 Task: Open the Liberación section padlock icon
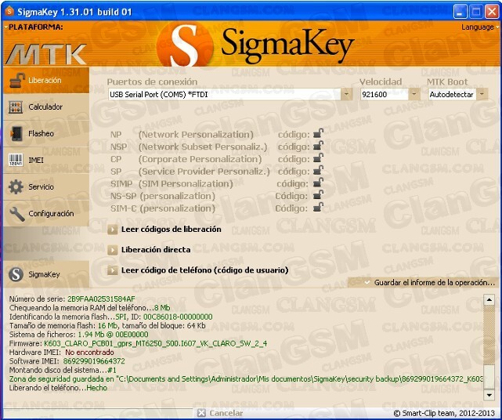tap(16, 80)
